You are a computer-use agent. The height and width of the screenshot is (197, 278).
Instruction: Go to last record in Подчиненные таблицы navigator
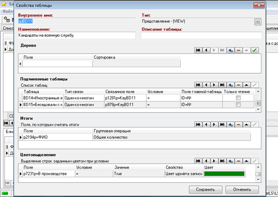click(222, 85)
